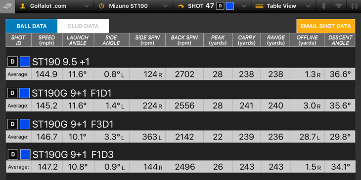Image resolution: width=361 pixels, height=180 pixels.
Task: Switch to the CLUB DATA tab
Action: (83, 26)
